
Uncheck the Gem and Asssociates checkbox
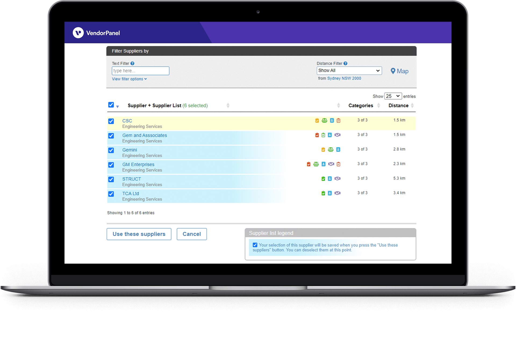[x=111, y=136]
